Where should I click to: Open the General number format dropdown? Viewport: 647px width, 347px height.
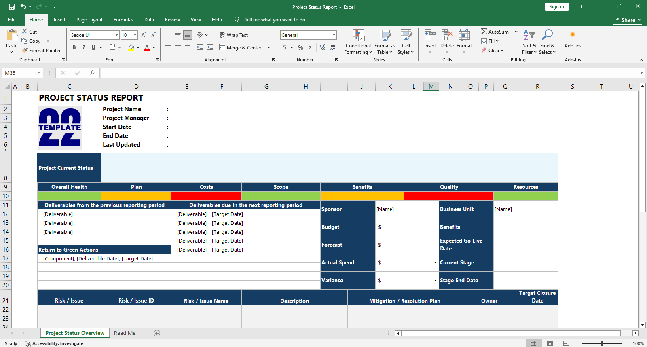coord(334,35)
